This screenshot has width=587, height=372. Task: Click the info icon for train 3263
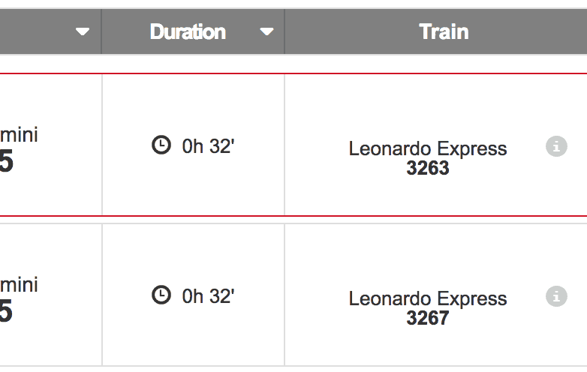pyautogui.click(x=556, y=146)
